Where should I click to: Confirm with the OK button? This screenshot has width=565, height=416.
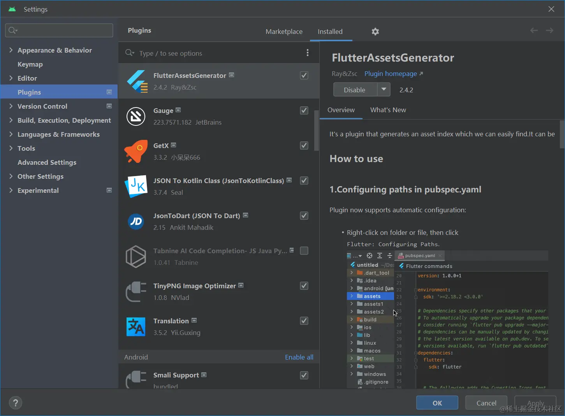[x=437, y=403]
